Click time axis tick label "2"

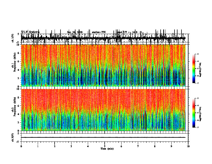[55, 146]
